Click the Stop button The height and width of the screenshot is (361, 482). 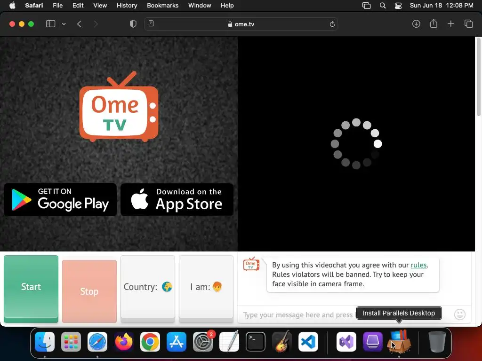pos(89,291)
